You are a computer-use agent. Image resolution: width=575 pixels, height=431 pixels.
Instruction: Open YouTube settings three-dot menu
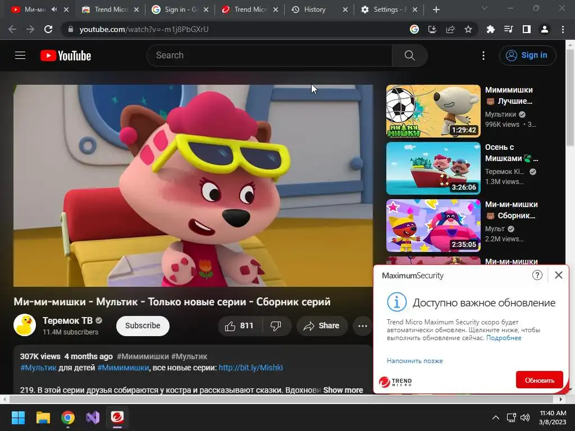point(483,56)
